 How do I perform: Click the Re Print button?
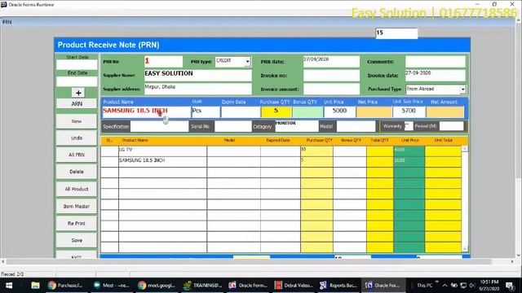(77, 223)
